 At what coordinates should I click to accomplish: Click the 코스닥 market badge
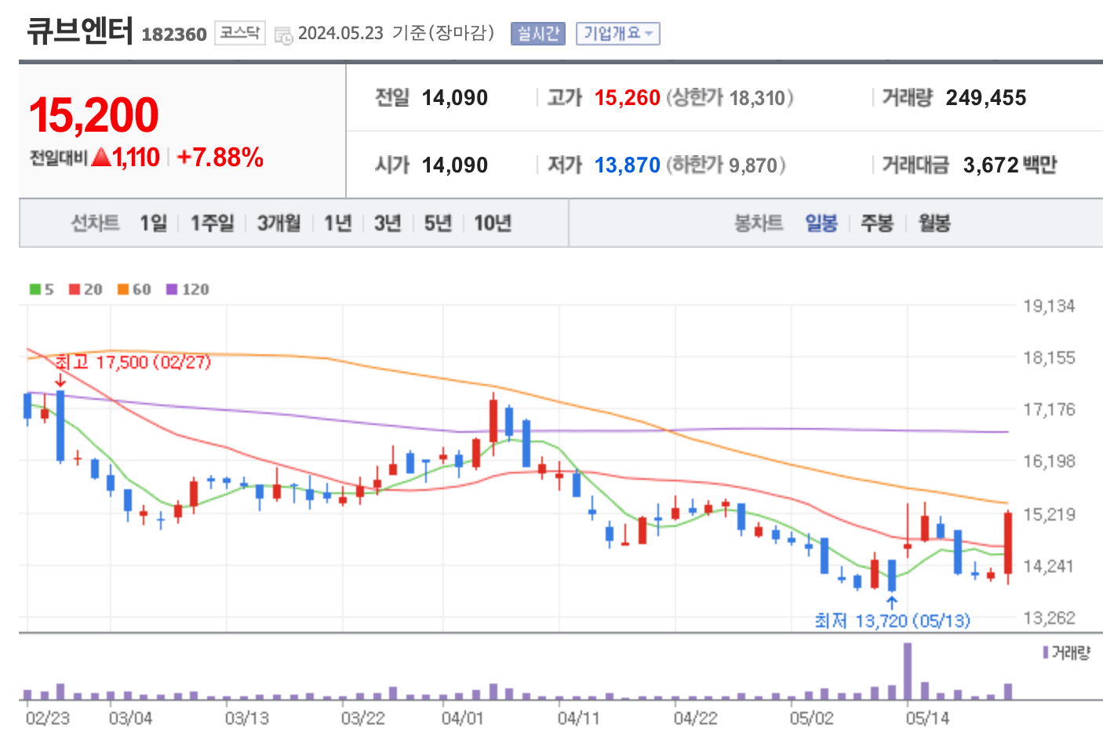[x=240, y=33]
